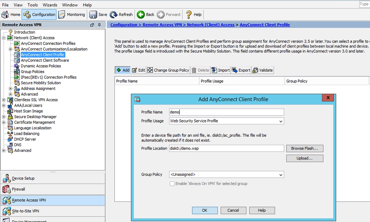Click the Group Policies tree icon
Image resolution: width=370 pixels, height=222 pixels.
[x=17, y=72]
